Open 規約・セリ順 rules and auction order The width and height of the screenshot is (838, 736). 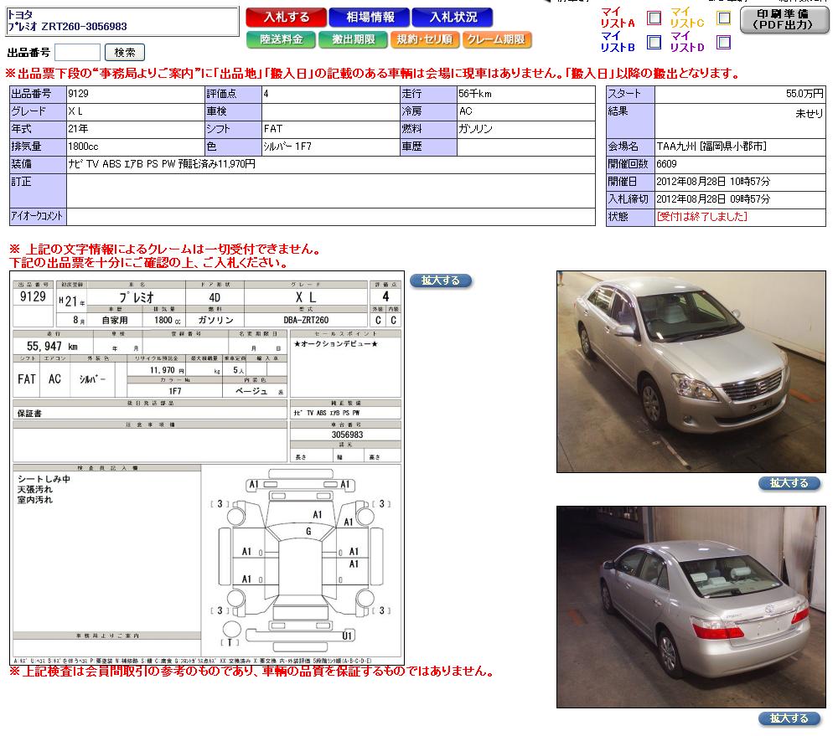424,39
